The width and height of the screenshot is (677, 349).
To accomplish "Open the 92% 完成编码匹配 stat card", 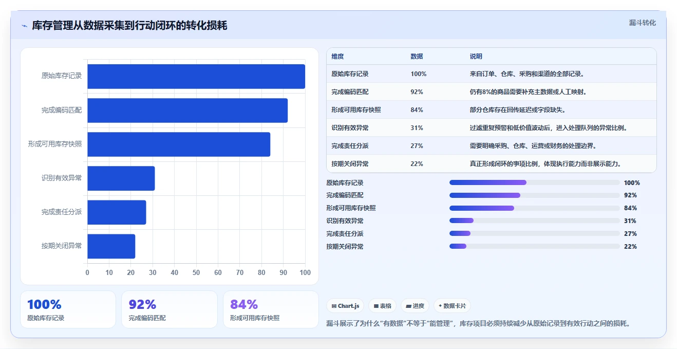I will pos(170,309).
